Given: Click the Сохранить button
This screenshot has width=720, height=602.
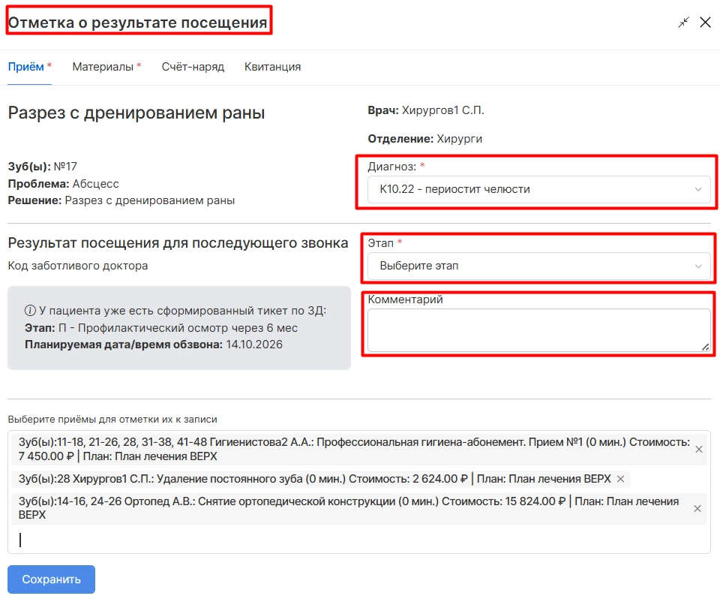Looking at the screenshot, I should 52,579.
